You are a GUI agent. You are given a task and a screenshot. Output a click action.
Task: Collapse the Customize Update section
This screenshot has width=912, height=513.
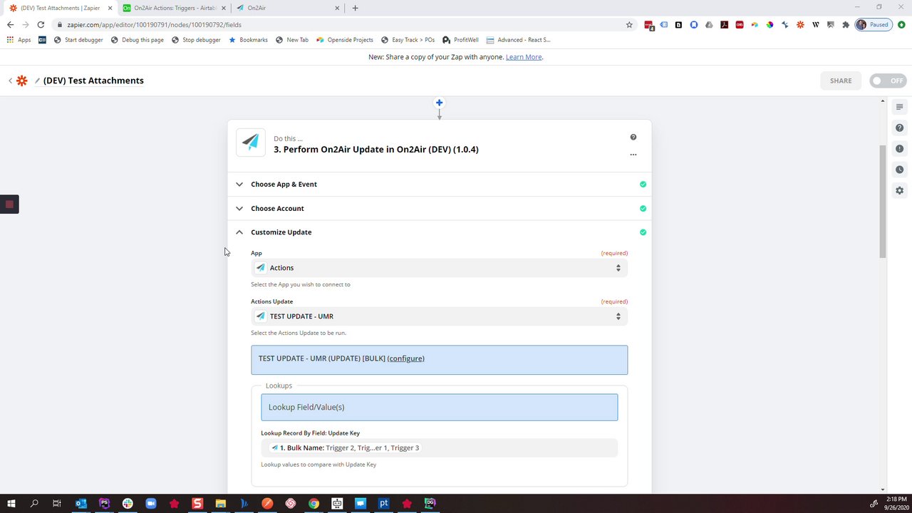[x=439, y=232]
